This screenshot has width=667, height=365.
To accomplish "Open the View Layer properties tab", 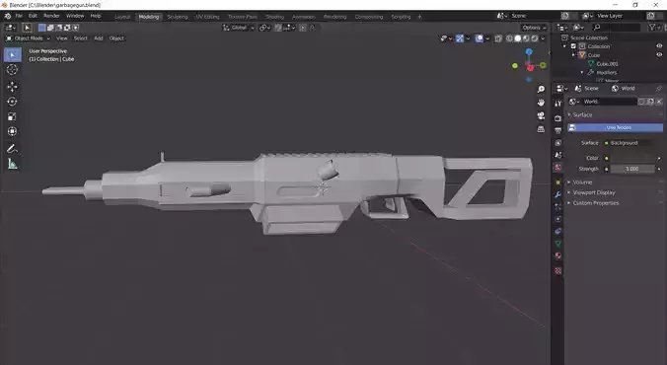I will [558, 143].
